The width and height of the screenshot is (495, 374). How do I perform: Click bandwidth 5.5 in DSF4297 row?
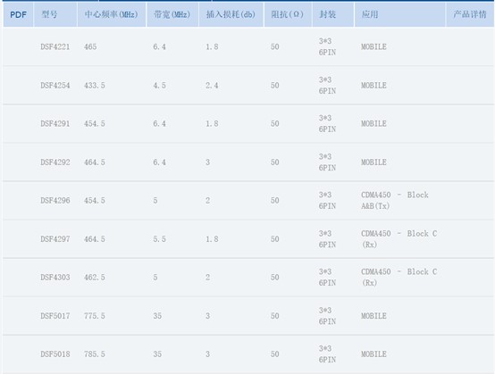(x=159, y=239)
